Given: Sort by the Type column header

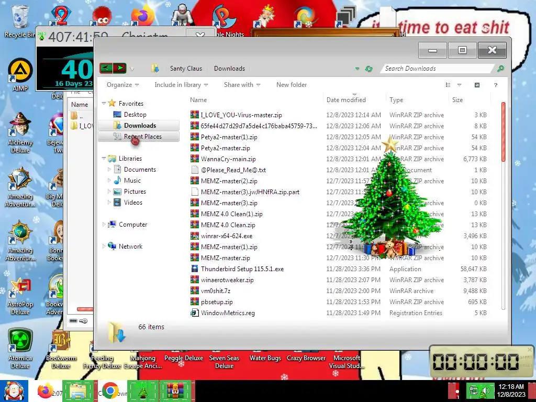Looking at the screenshot, I should pos(396,100).
